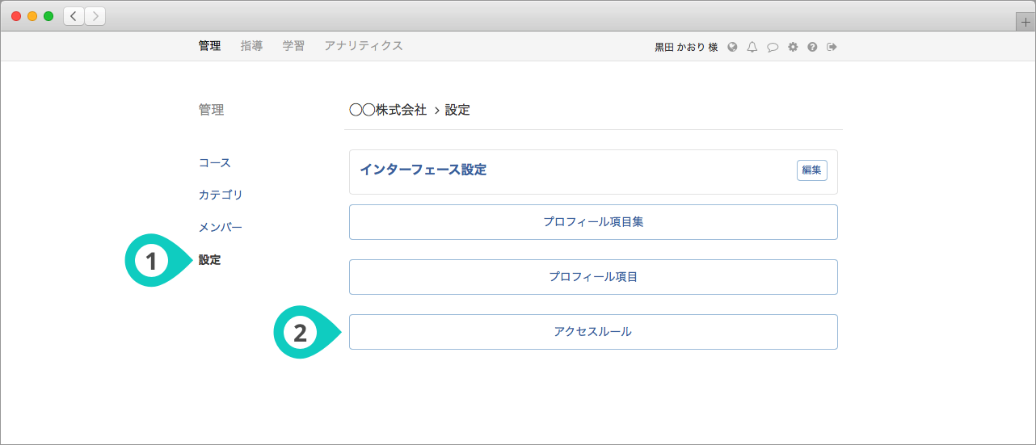Open the 学習 tab
The width and height of the screenshot is (1036, 445).
click(x=293, y=46)
